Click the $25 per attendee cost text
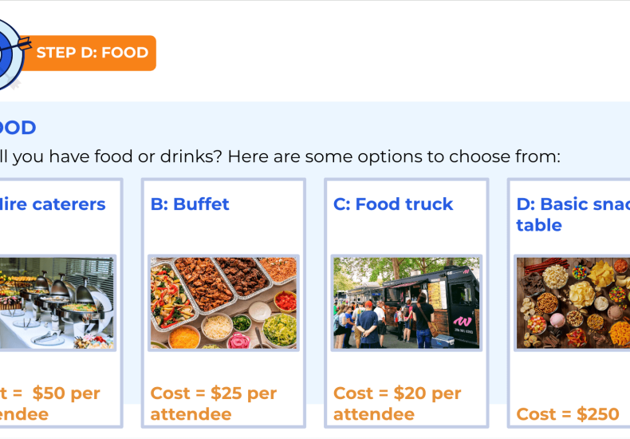Viewport: 630px width, 439px height. tap(214, 404)
